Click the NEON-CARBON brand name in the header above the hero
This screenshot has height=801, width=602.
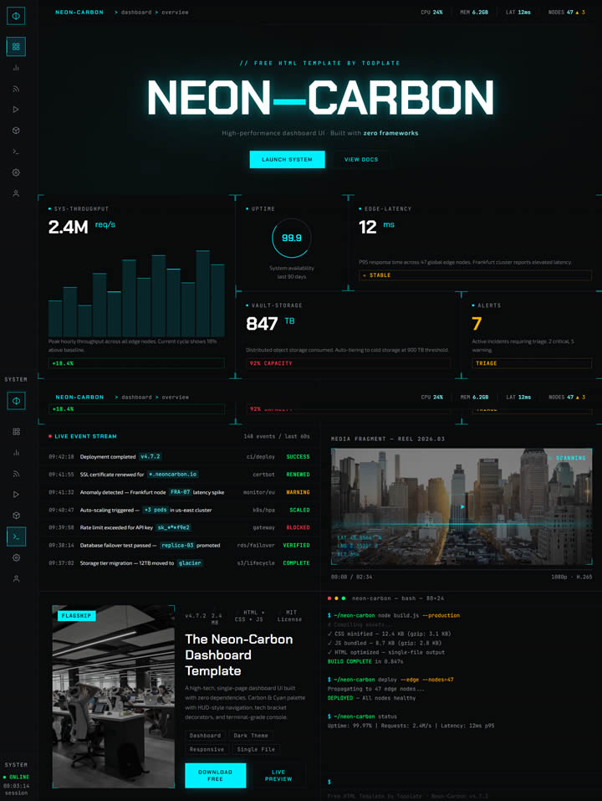(79, 13)
